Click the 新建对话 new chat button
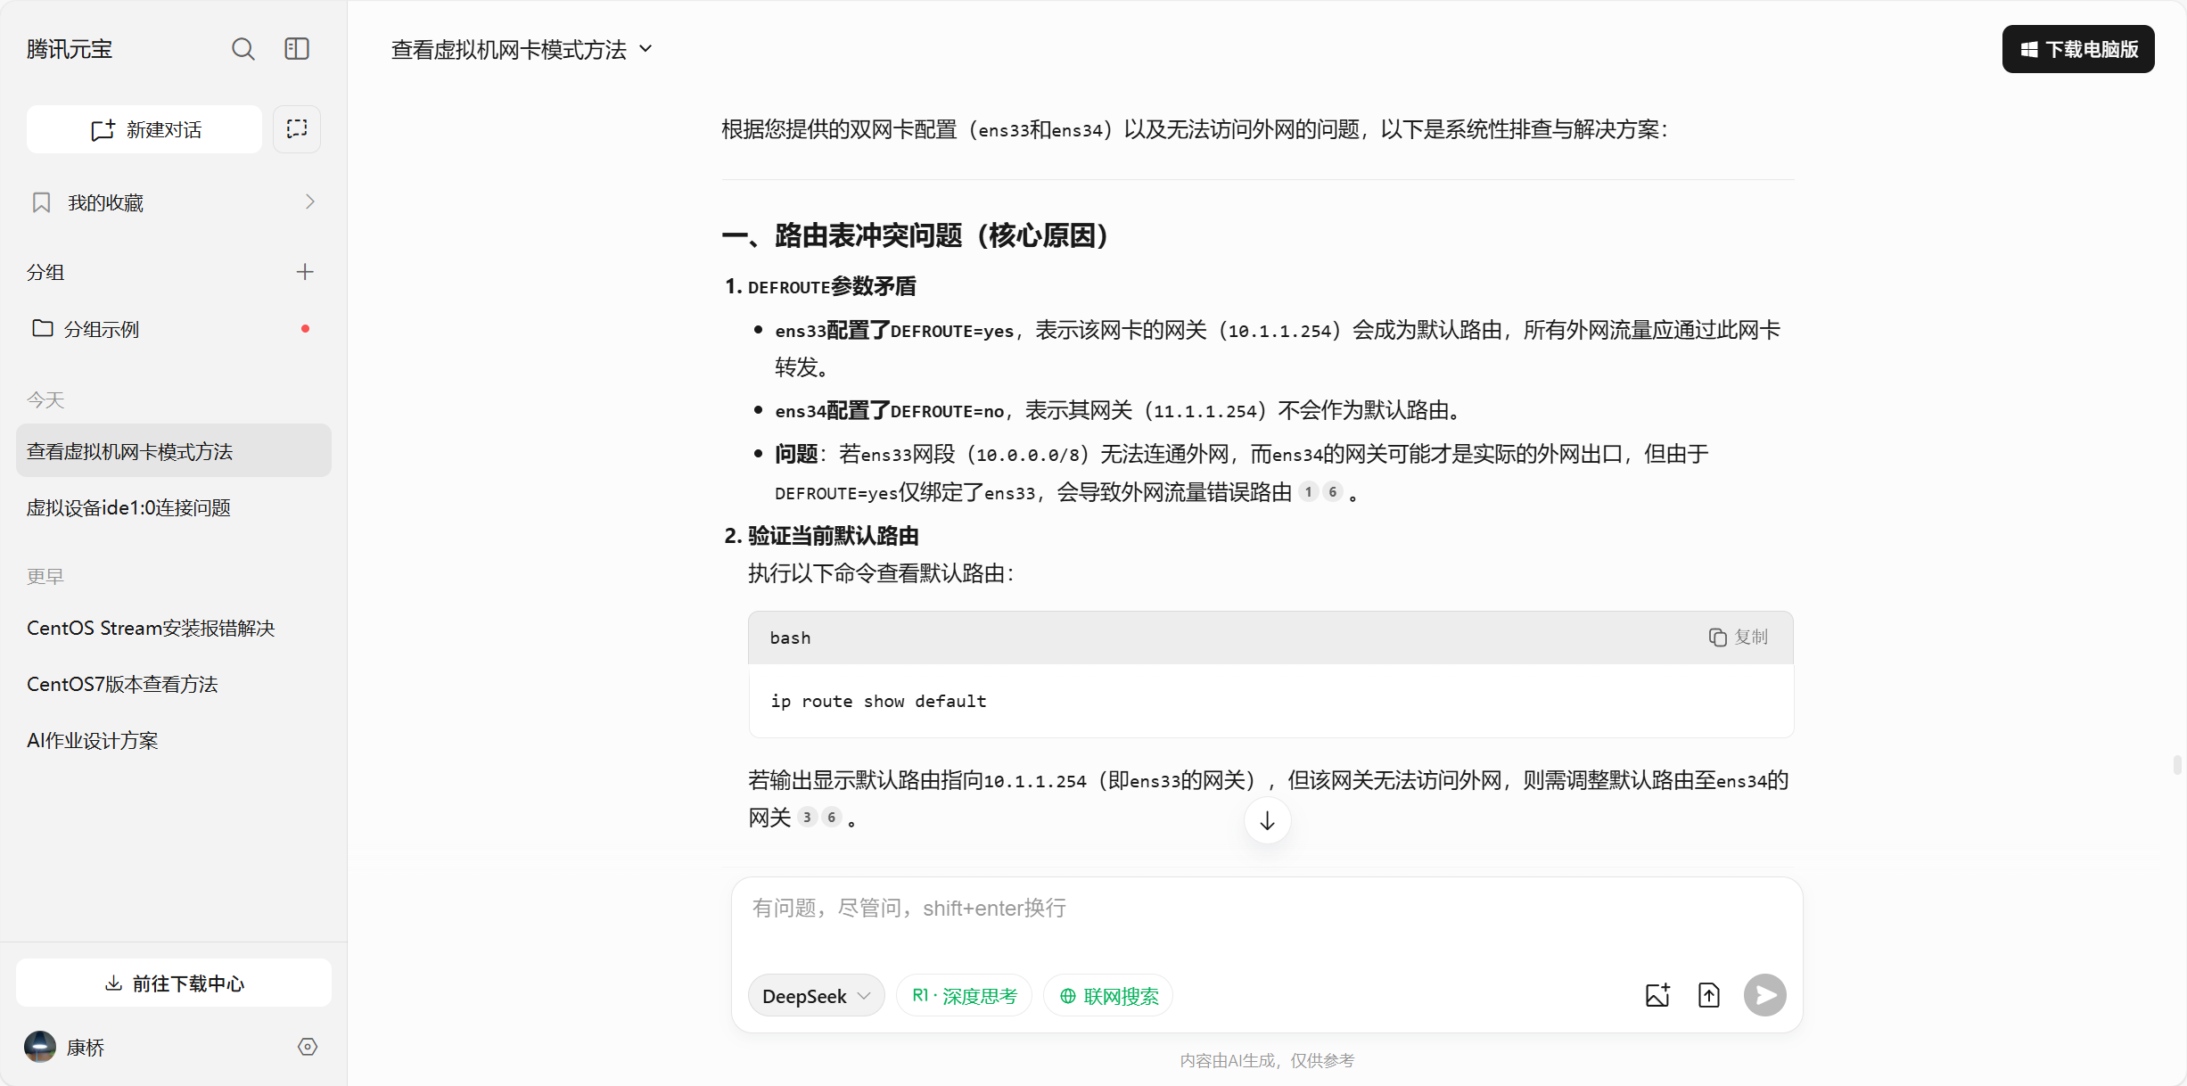 (145, 129)
